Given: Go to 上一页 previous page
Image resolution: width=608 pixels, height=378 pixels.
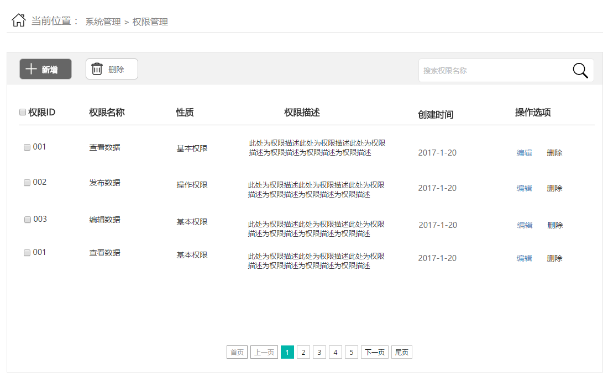Looking at the screenshot, I should pos(264,352).
